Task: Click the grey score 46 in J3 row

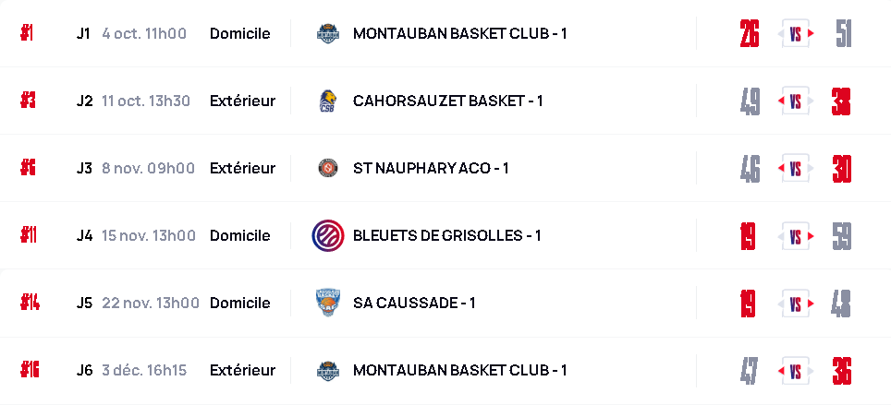Action: (750, 168)
